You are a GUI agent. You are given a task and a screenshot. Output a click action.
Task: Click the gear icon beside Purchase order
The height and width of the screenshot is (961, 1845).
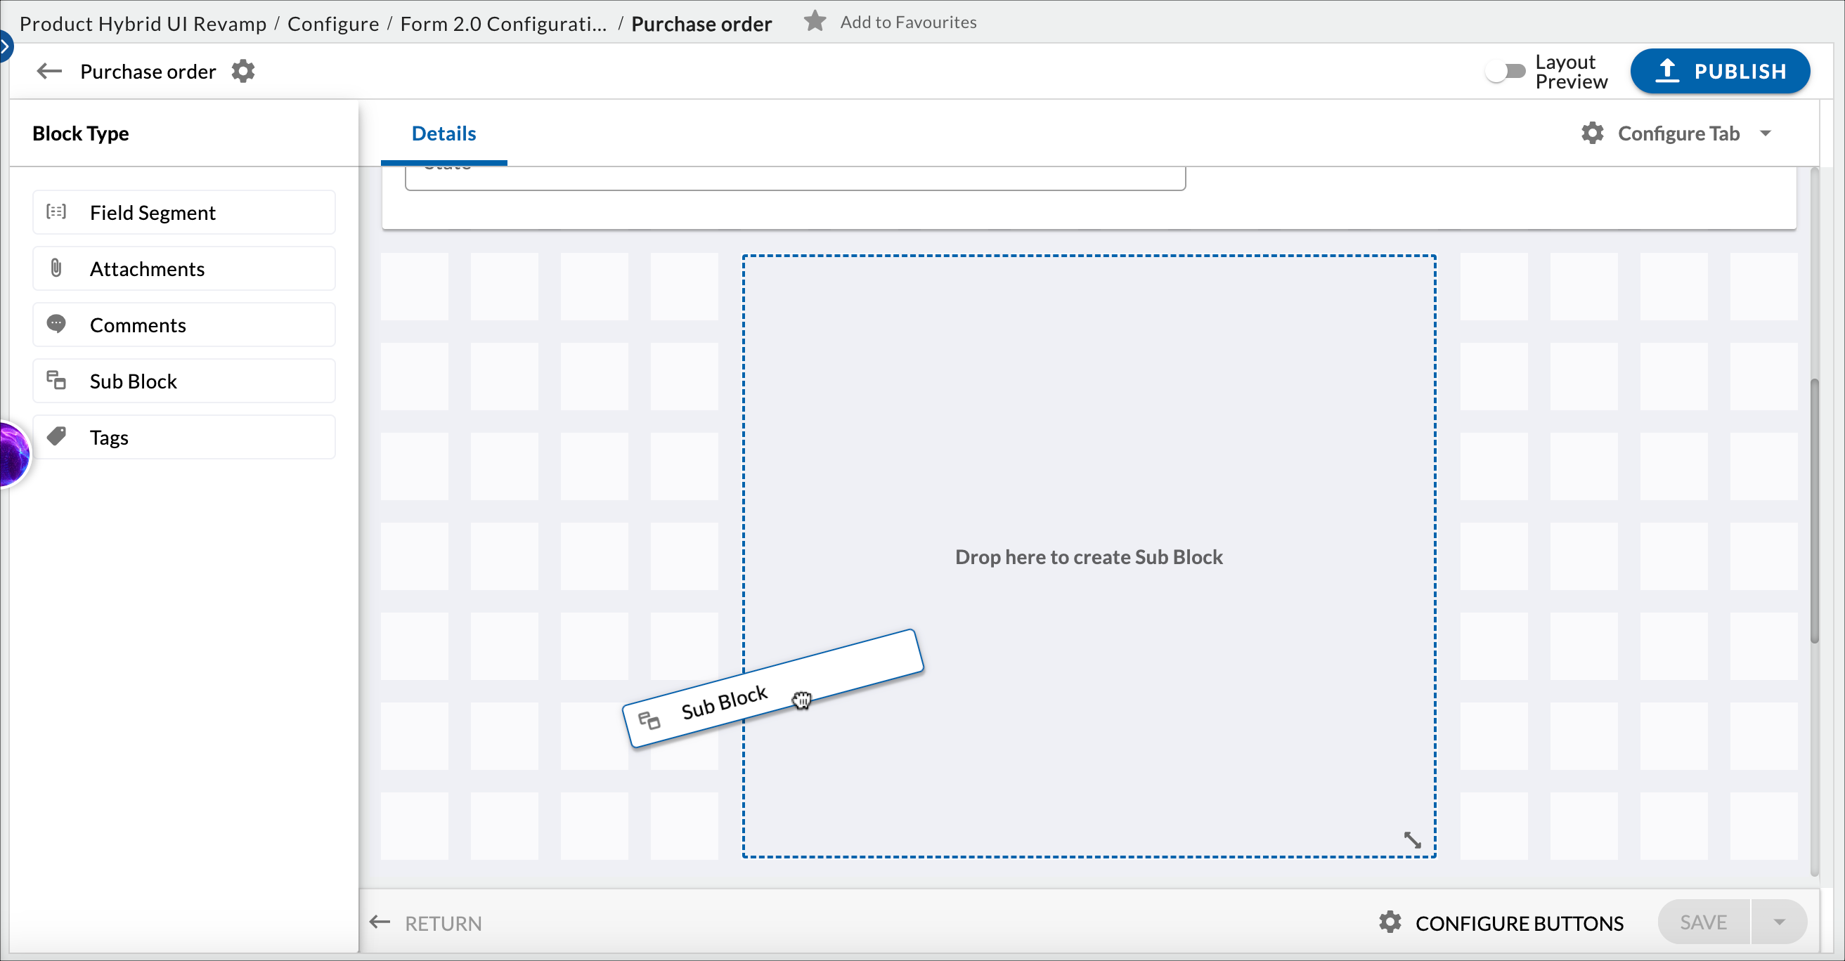point(242,72)
